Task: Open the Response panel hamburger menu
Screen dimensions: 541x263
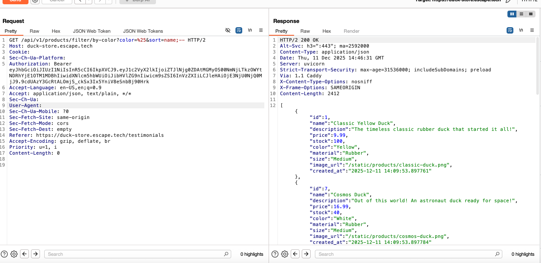Action: [532, 30]
